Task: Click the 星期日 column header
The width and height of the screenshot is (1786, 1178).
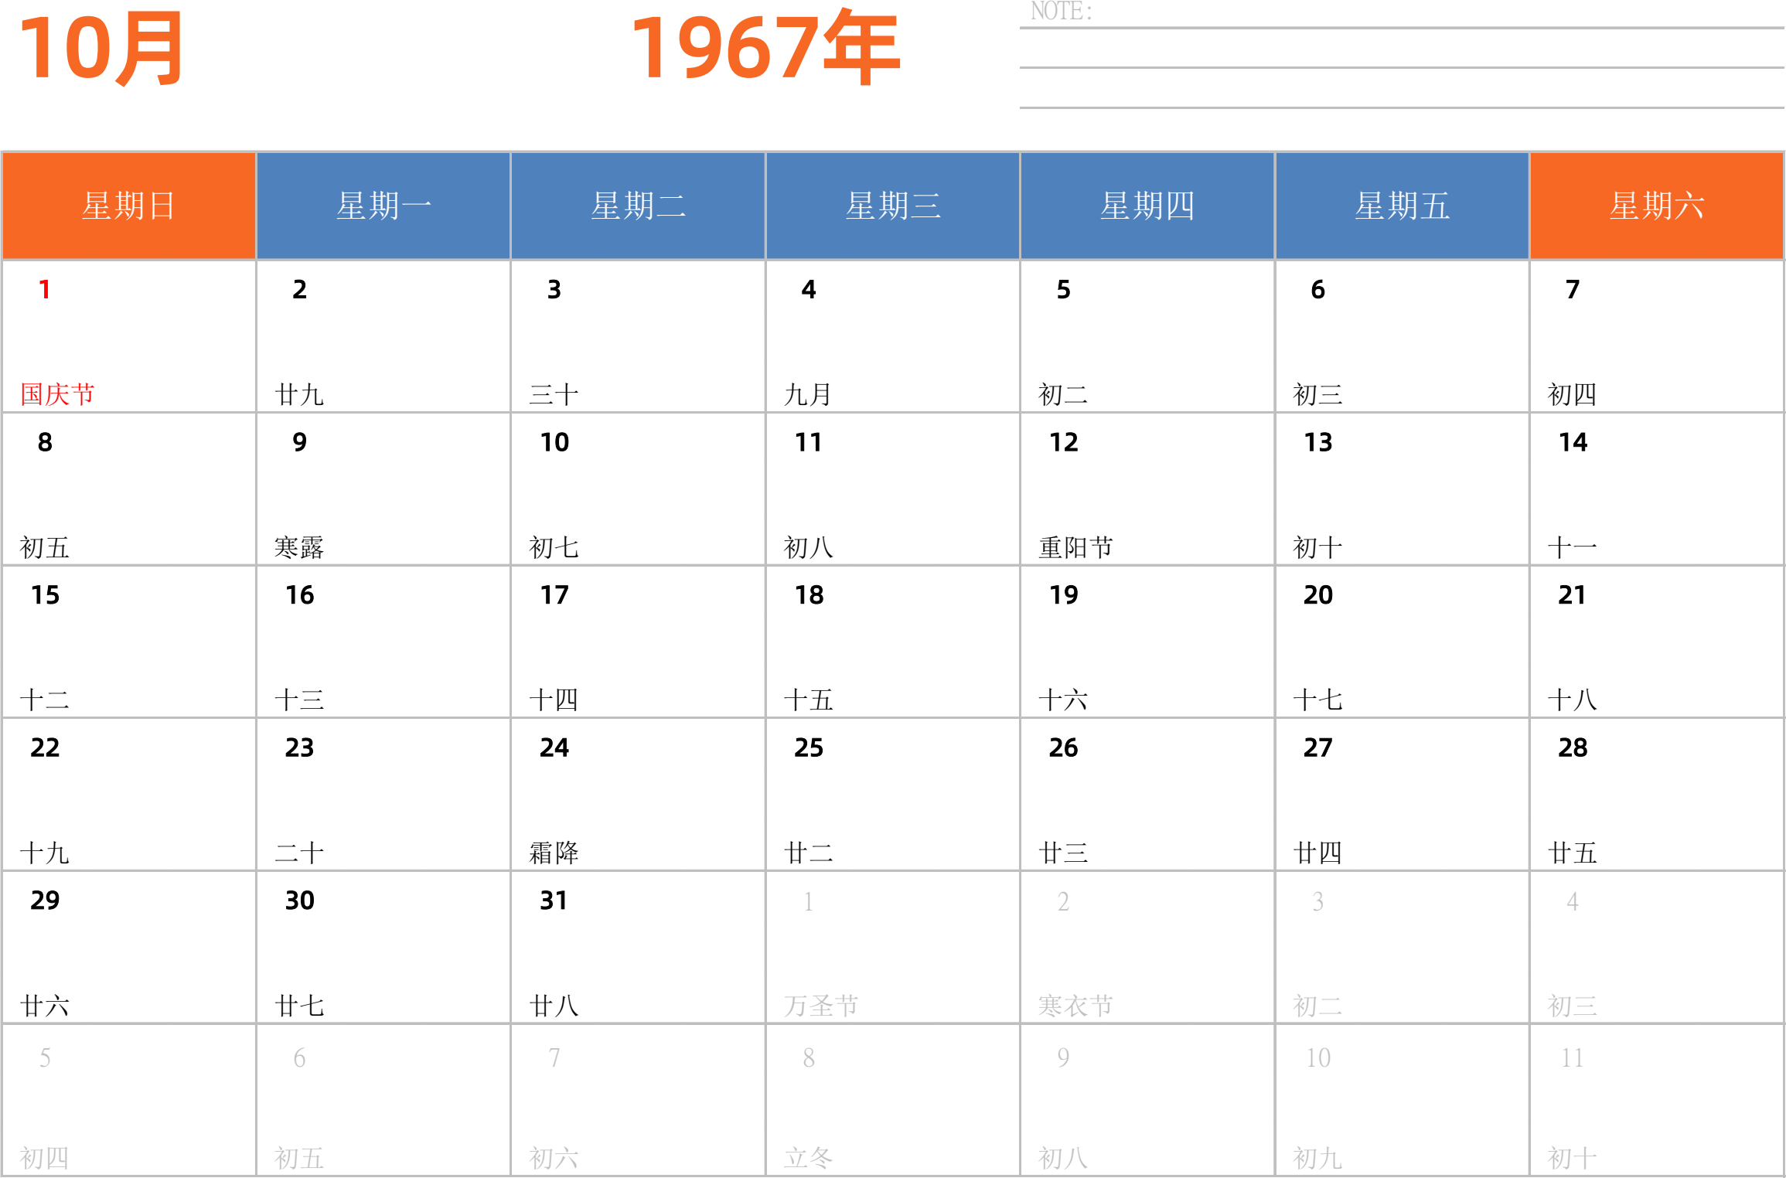Action: [x=129, y=206]
